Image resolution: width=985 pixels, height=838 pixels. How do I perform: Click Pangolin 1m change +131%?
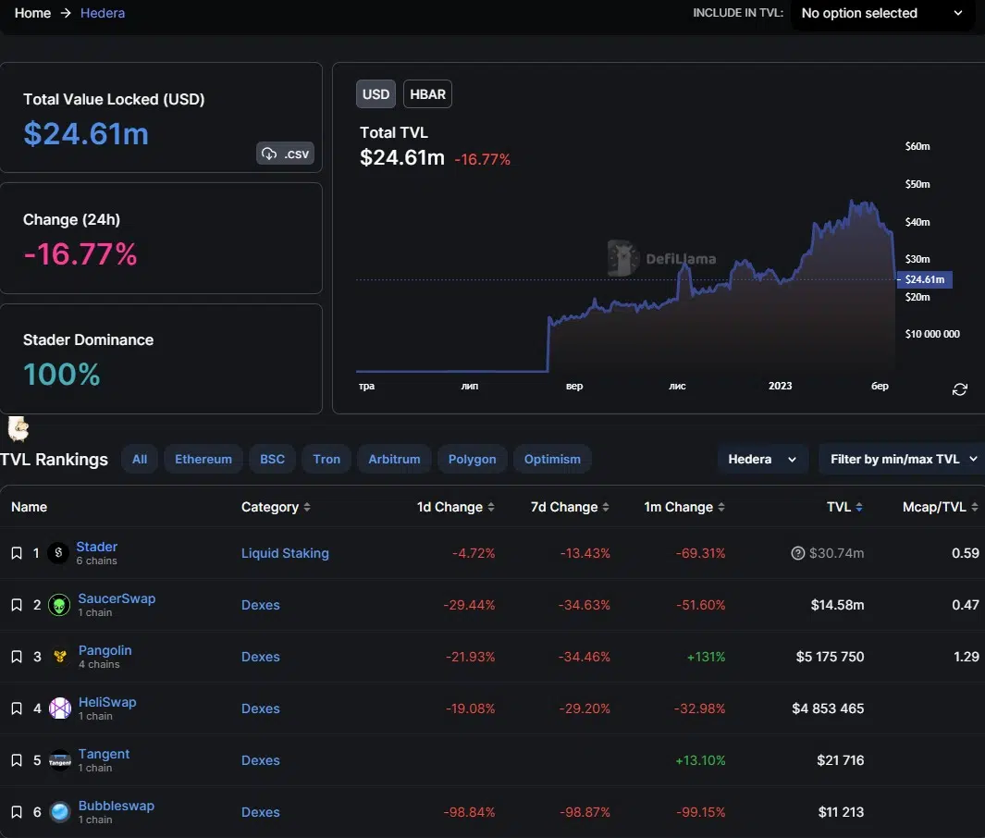pos(706,657)
